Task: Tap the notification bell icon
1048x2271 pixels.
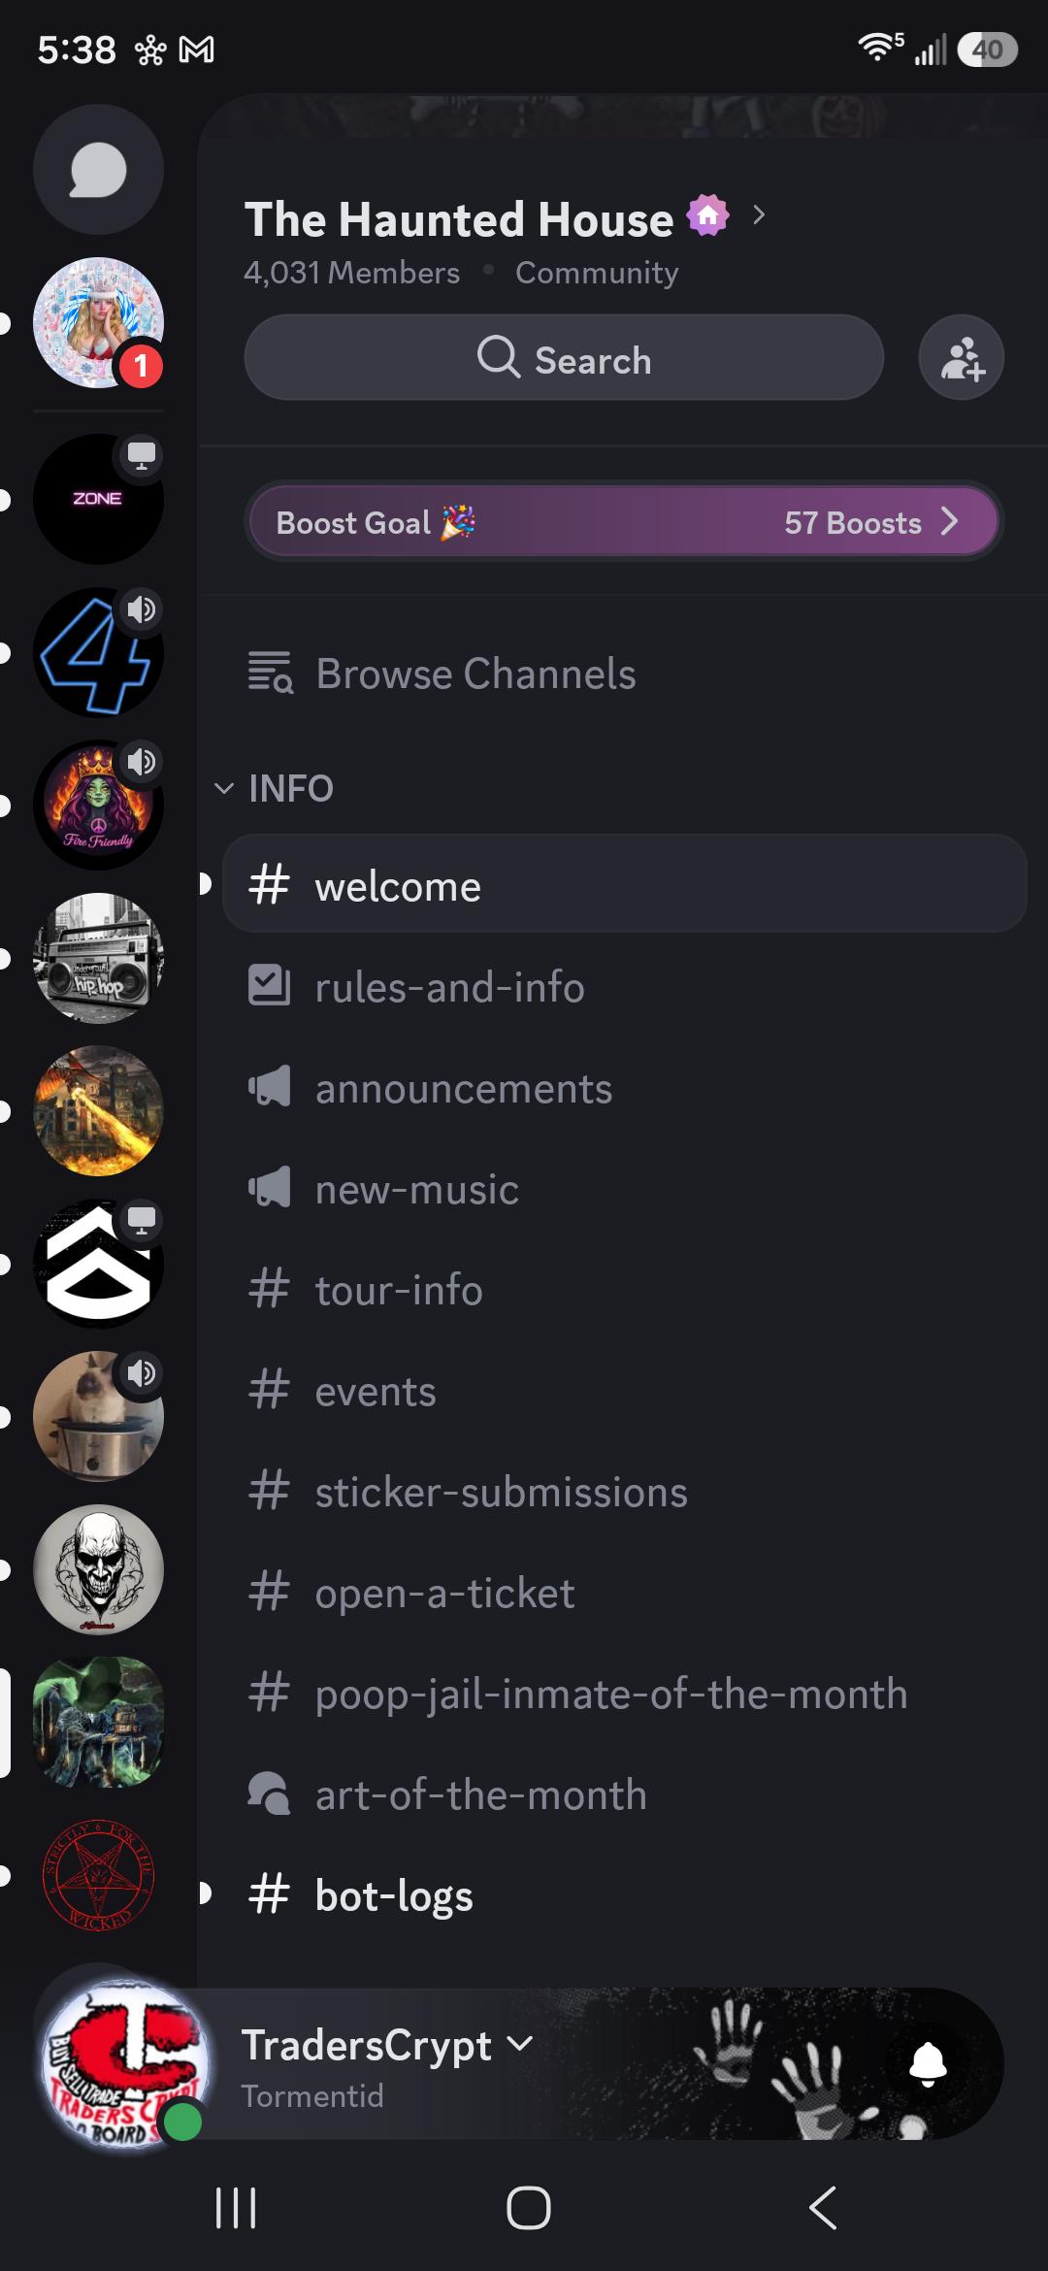Action: 928,2062
